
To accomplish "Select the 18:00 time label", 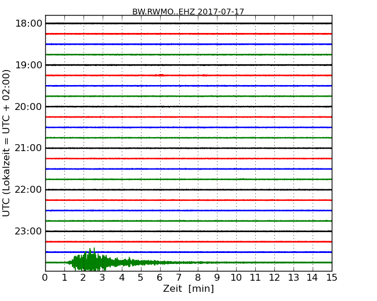I will [x=28, y=24].
